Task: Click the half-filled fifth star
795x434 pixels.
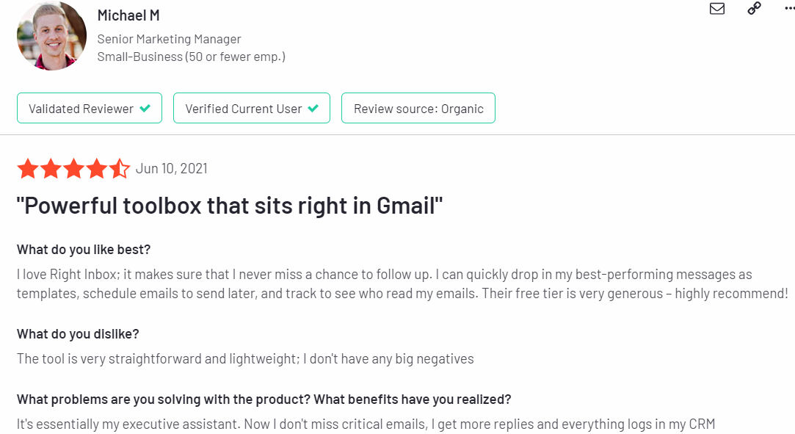Action: pos(120,168)
